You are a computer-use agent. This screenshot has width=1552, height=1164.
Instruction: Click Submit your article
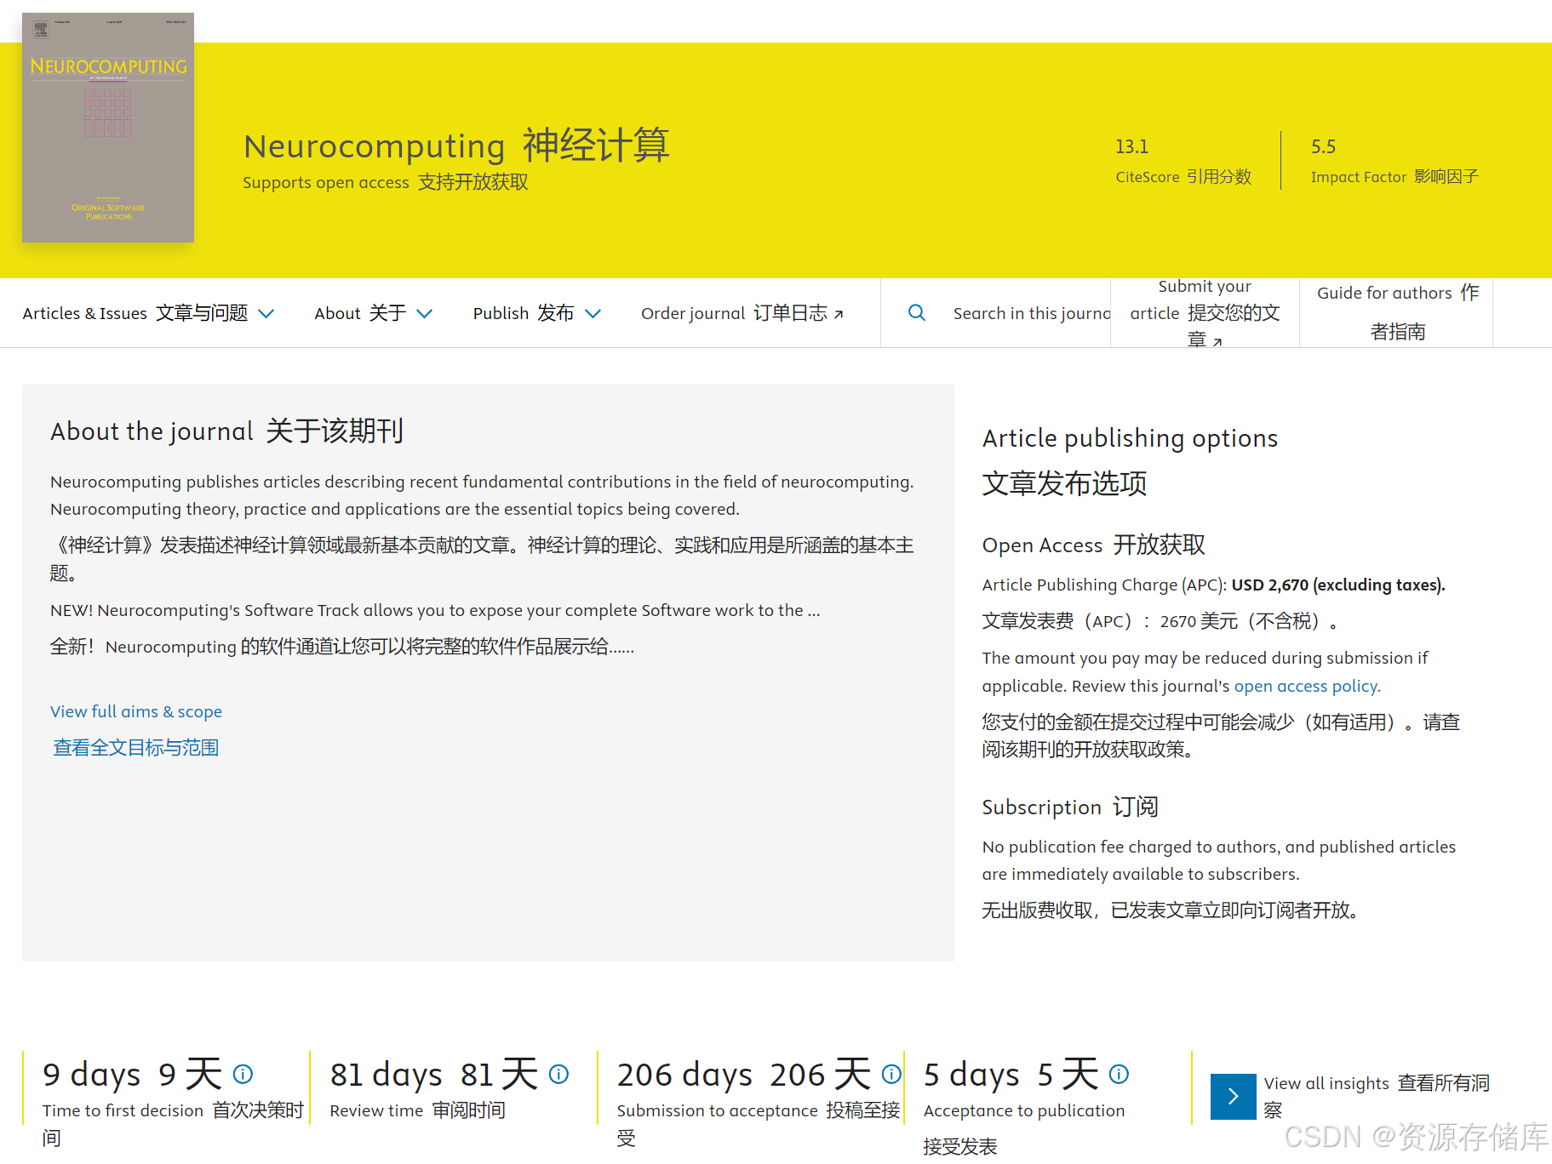click(x=1204, y=313)
